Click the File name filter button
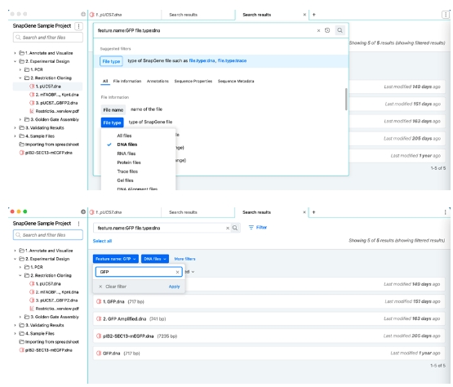Viewport: 453px width, 387px height. coord(113,110)
